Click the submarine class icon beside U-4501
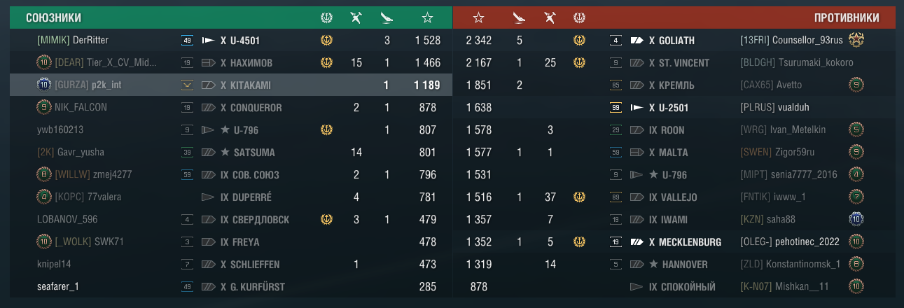Screen dimensions: 904x308 [208, 41]
